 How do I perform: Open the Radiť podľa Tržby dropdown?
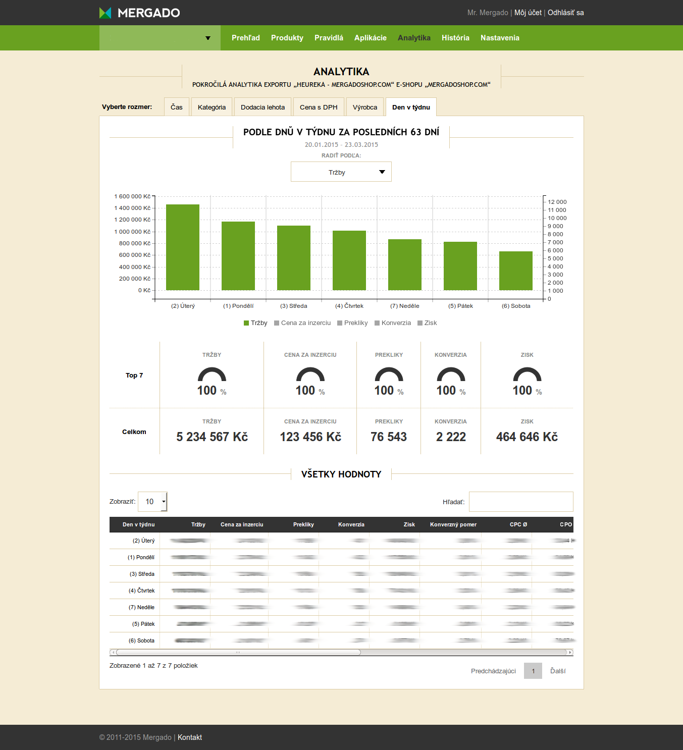click(341, 172)
